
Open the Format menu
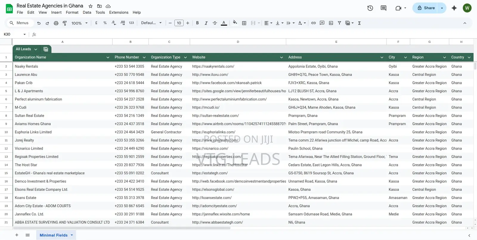72,13
